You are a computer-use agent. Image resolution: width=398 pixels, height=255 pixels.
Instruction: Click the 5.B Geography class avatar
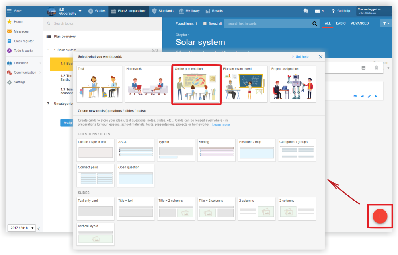(x=51, y=12)
